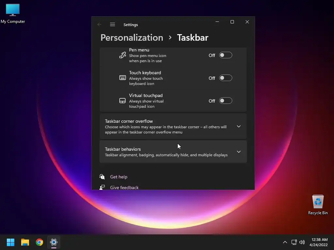
Task: Open the Settings hamburger navigation menu
Action: (113, 24)
